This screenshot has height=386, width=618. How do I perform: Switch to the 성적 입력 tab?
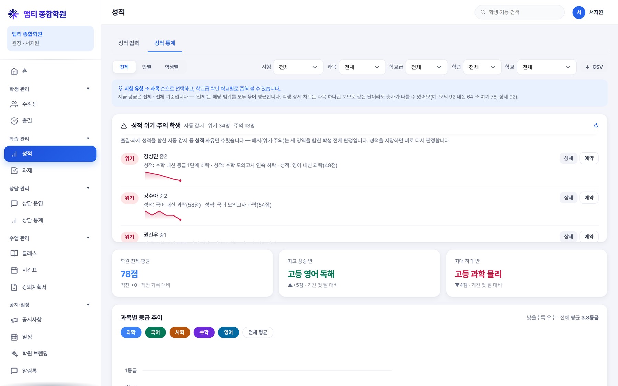[x=129, y=43]
